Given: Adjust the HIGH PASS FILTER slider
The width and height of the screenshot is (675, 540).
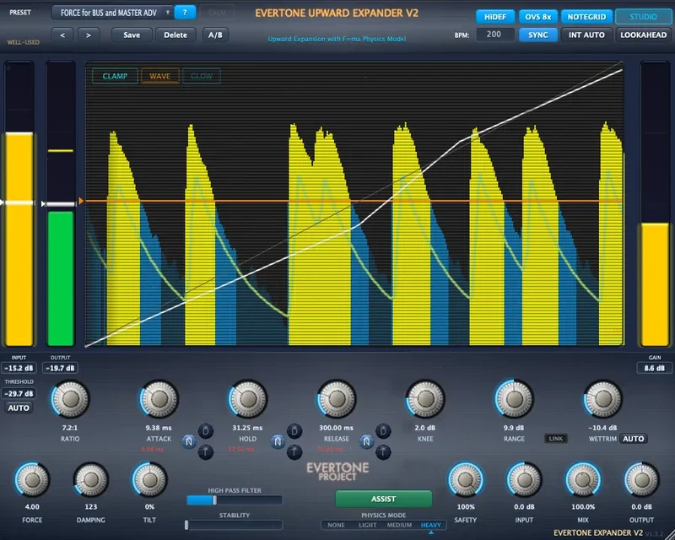Looking at the screenshot, I should [235, 500].
